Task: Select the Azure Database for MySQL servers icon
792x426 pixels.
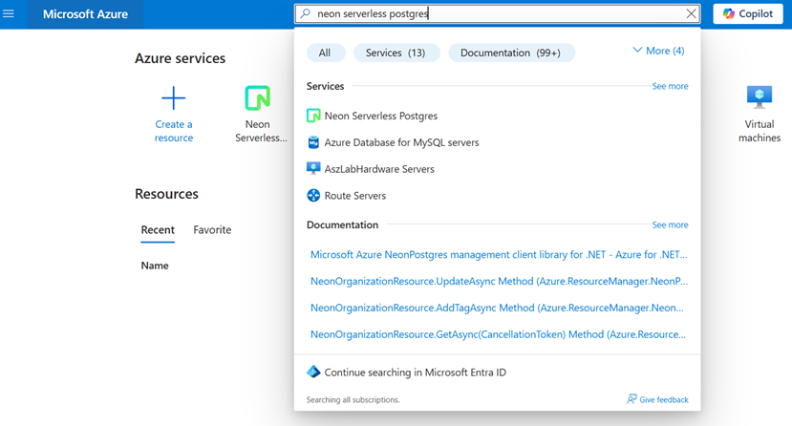Action: [x=313, y=142]
